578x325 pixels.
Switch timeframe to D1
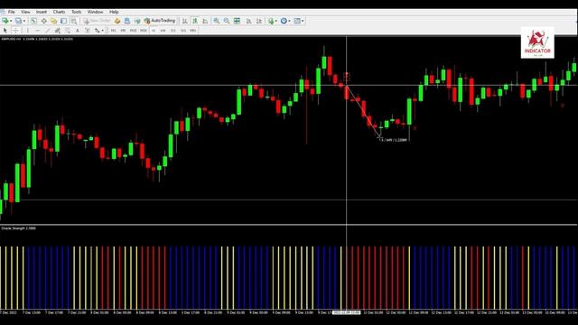click(x=173, y=30)
